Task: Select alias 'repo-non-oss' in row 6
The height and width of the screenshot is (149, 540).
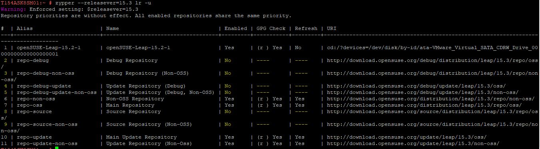Action: pyautogui.click(x=36, y=99)
